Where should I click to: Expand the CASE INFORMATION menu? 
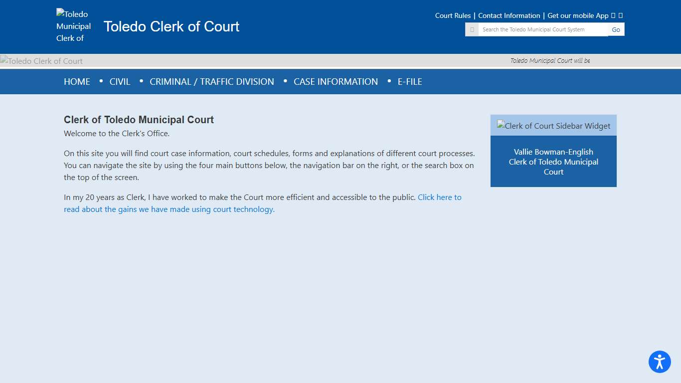(336, 81)
